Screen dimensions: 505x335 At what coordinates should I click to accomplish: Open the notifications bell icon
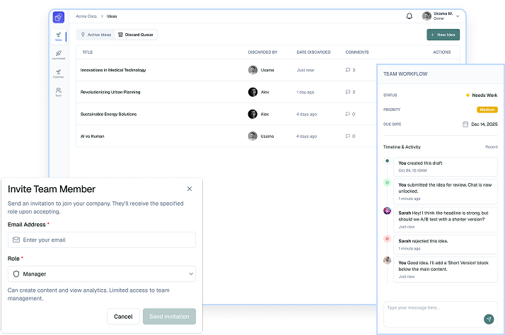409,16
